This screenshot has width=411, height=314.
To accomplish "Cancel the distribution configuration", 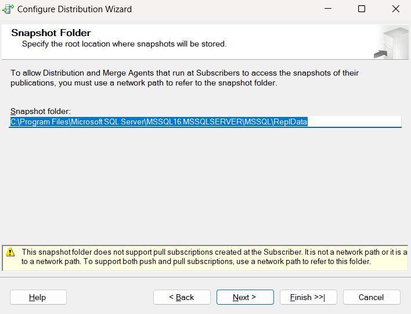I will pos(372,297).
